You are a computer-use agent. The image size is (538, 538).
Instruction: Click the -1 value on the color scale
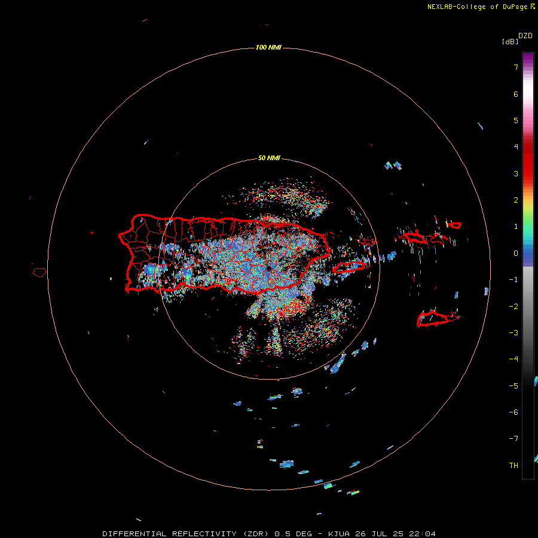pyautogui.click(x=513, y=280)
